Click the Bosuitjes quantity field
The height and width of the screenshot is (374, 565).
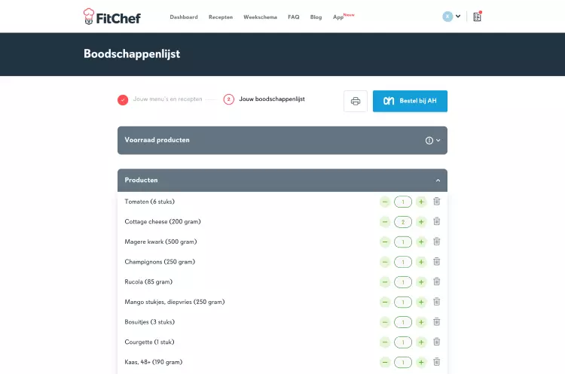tap(403, 322)
